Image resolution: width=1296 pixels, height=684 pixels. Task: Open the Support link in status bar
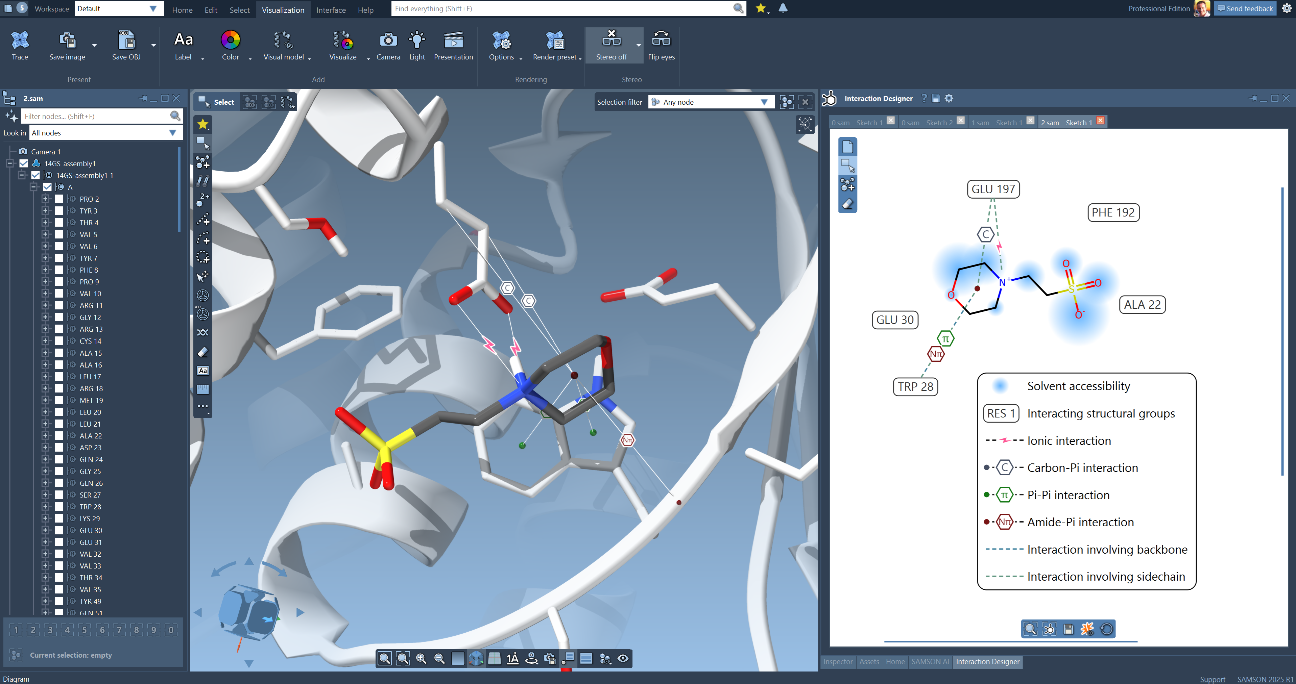click(x=1212, y=679)
